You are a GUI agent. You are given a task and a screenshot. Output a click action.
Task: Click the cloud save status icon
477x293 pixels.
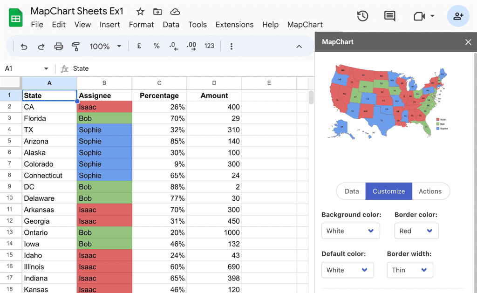(x=175, y=12)
